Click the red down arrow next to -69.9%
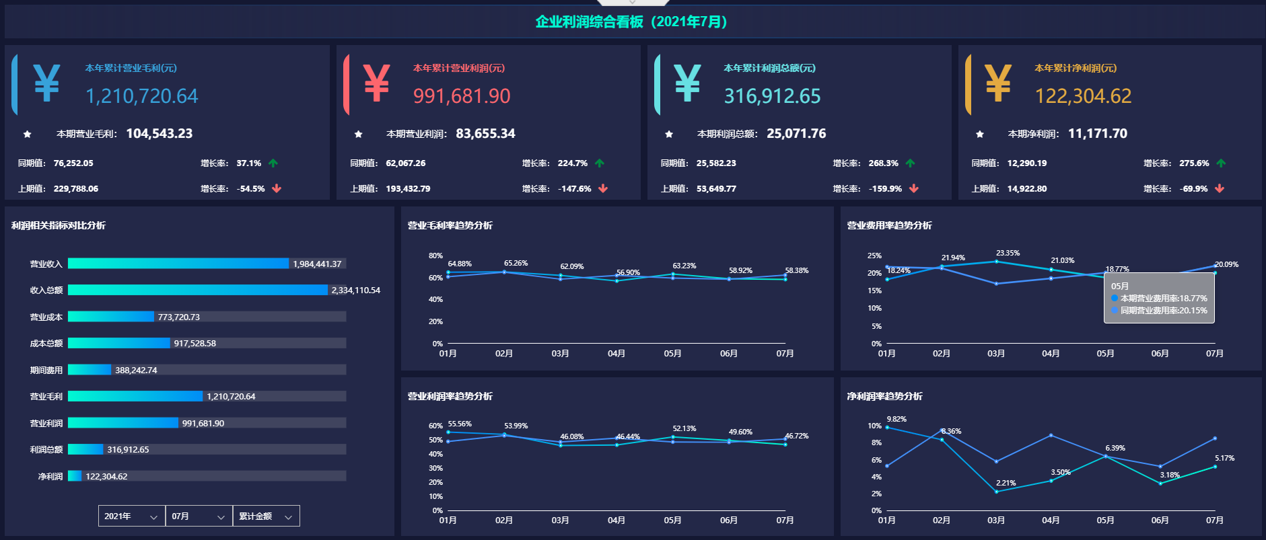Viewport: 1266px width, 540px height. click(1220, 189)
